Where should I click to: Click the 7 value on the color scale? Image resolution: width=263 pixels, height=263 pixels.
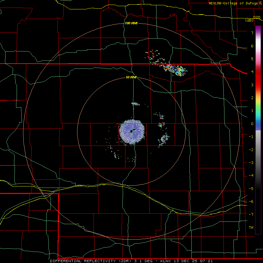coord(252,33)
